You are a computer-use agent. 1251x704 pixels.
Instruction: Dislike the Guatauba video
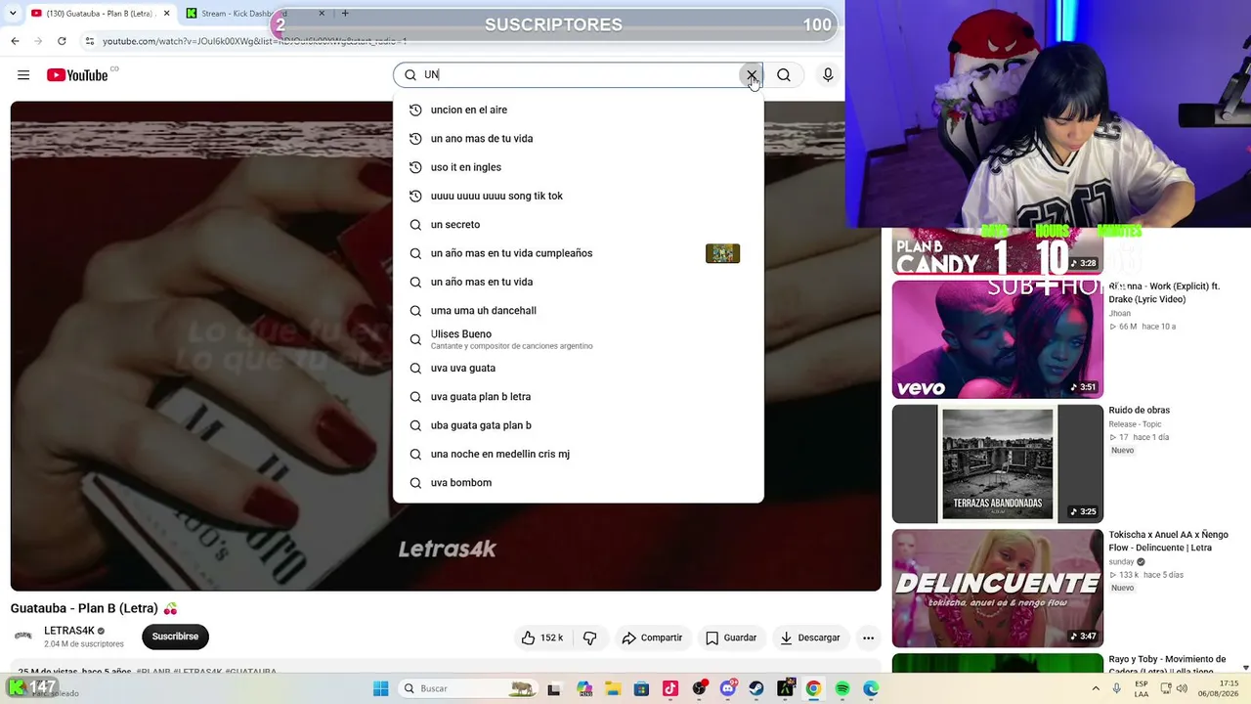tap(589, 638)
